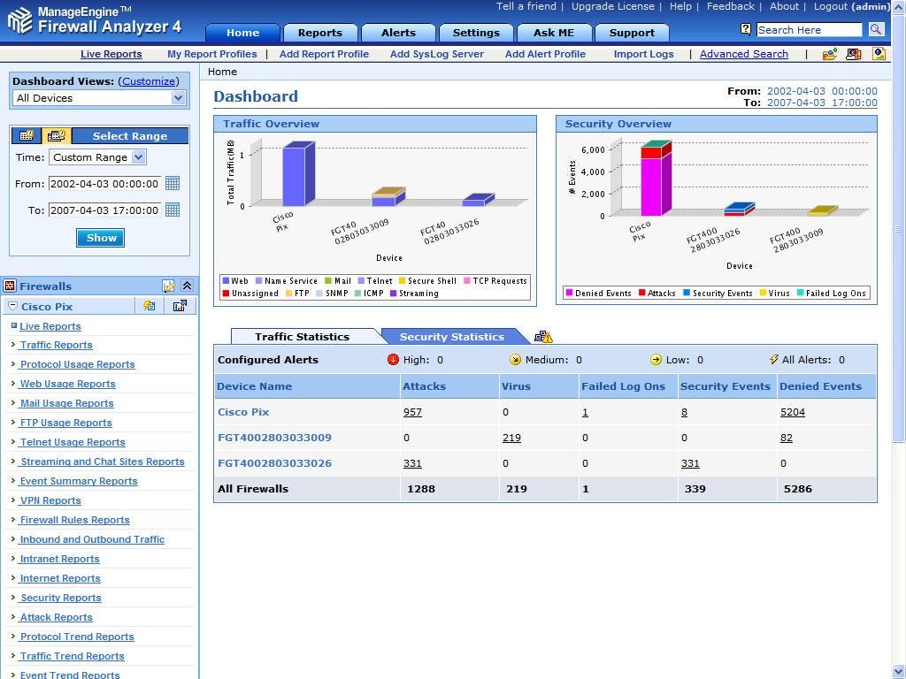Image resolution: width=906 pixels, height=679 pixels.
Task: Click the All Alerts lightning icon
Action: click(774, 359)
